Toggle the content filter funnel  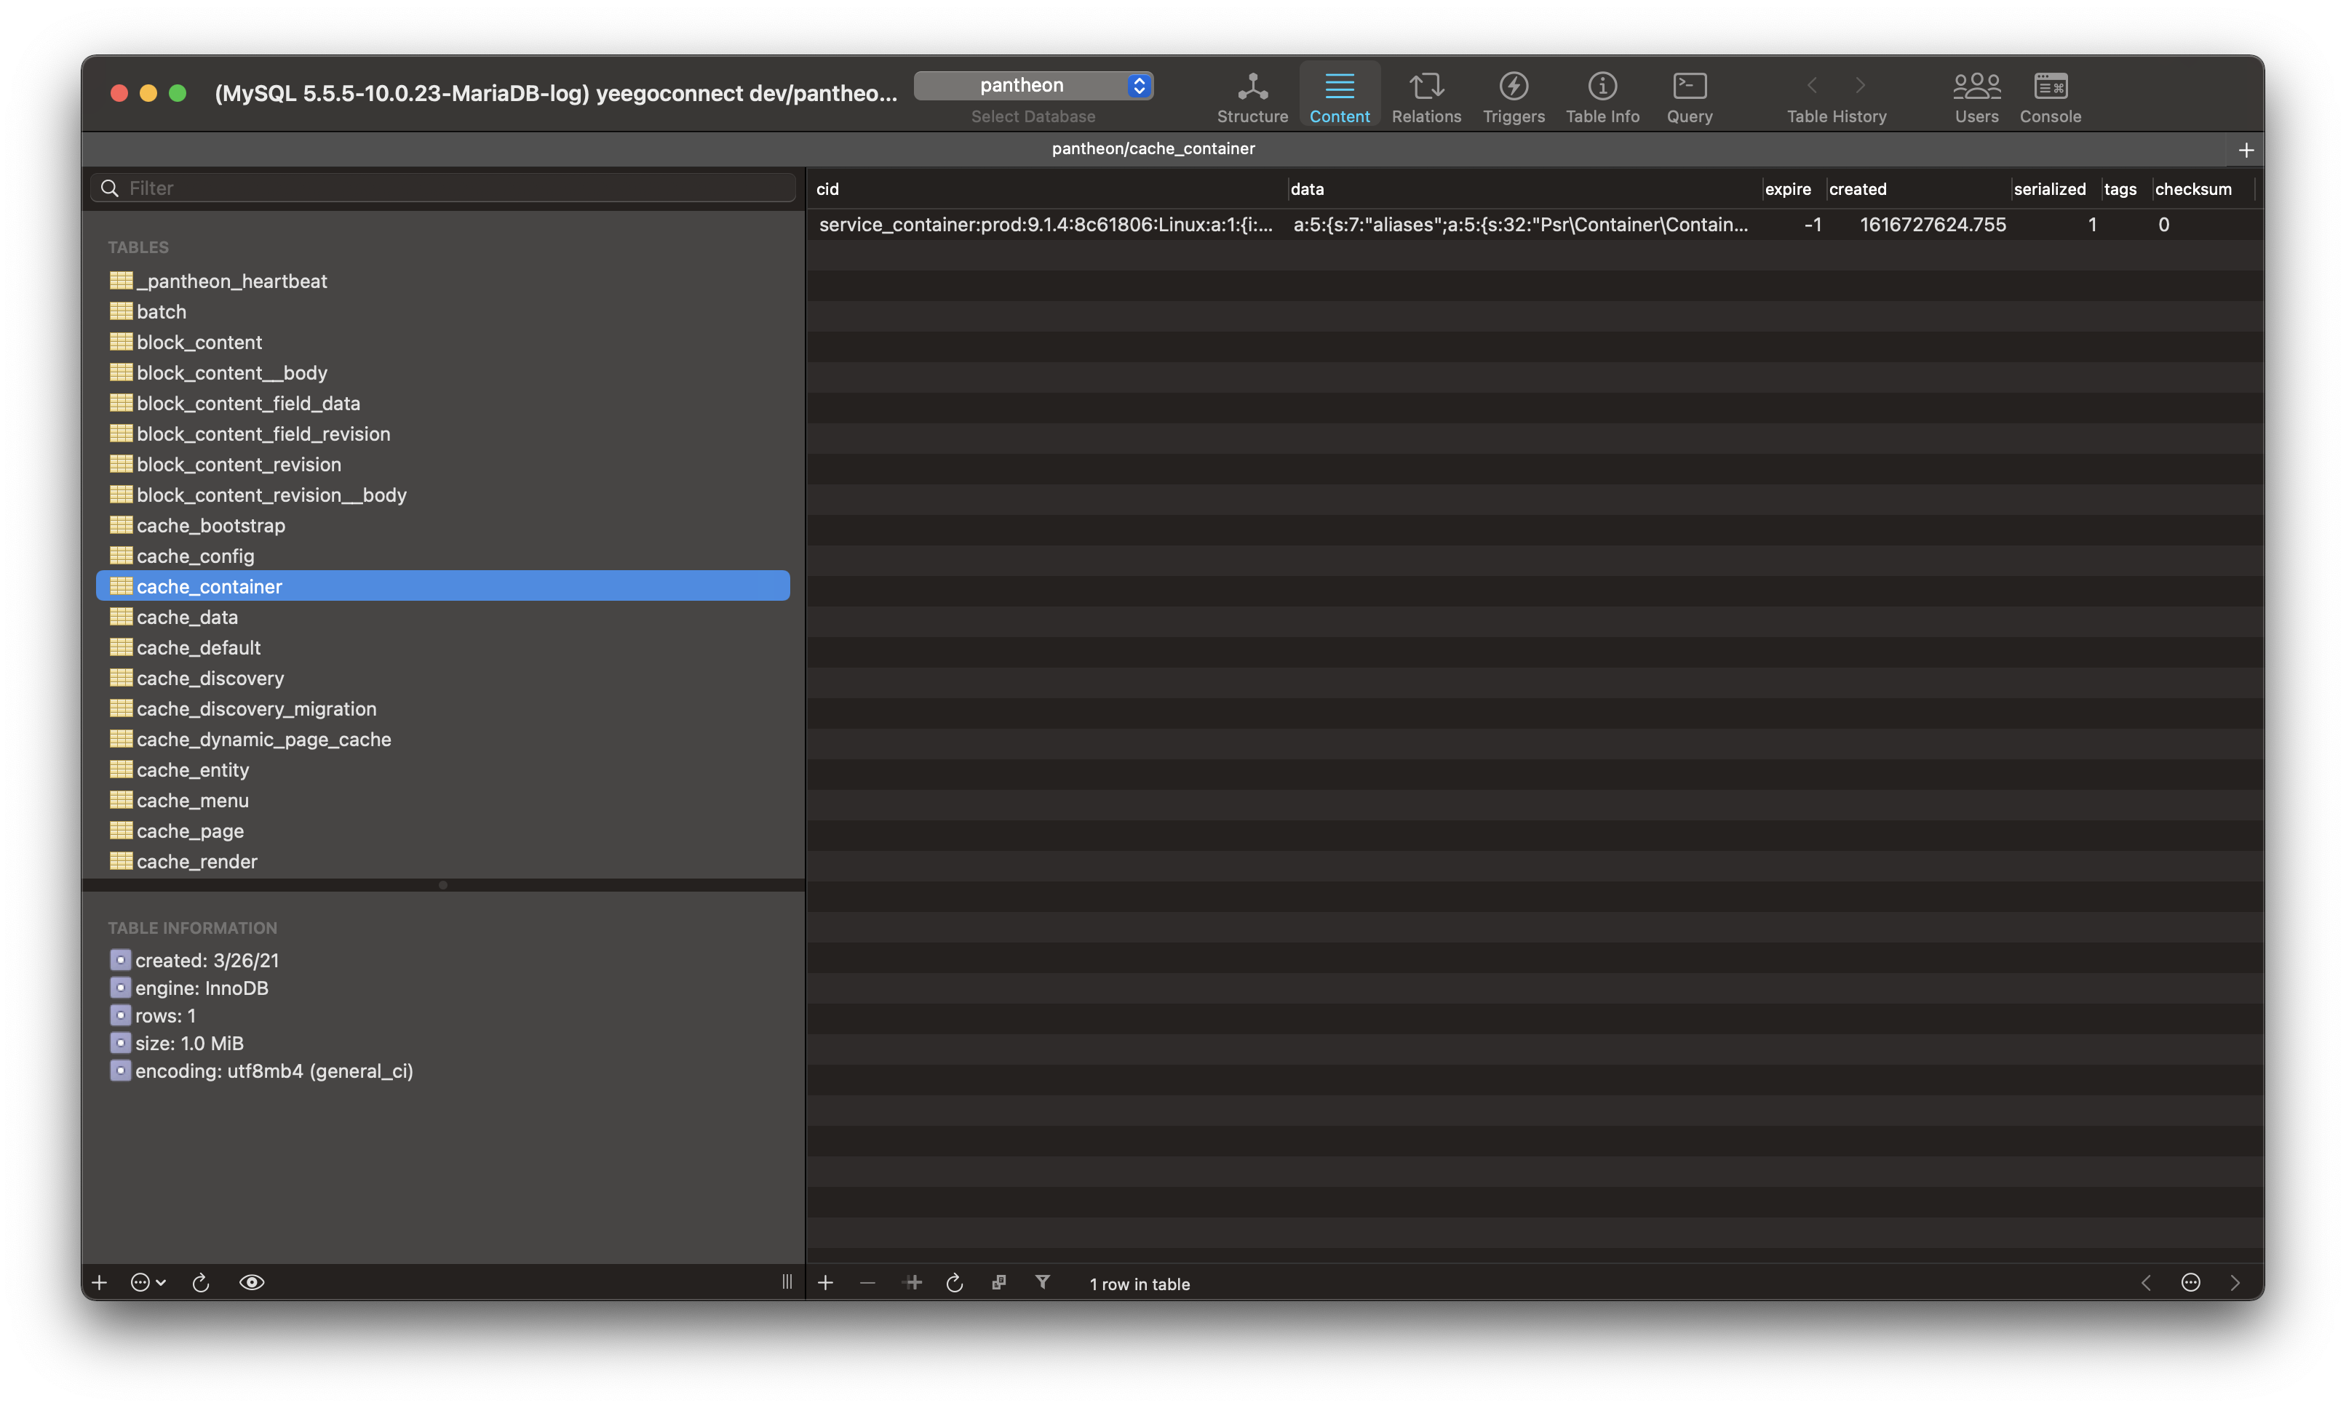1042,1281
